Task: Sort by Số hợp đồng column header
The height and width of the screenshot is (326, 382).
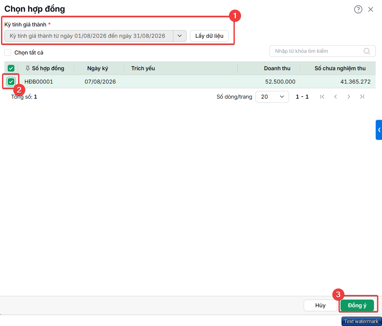Action: 48,69
